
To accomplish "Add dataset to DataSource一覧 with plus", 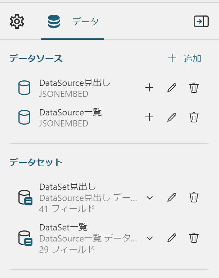I will [149, 117].
